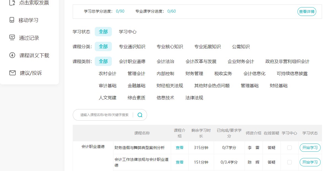Click the invoice request icon beside 点击索取发票
The image size is (330, 171).
click(12, 2)
